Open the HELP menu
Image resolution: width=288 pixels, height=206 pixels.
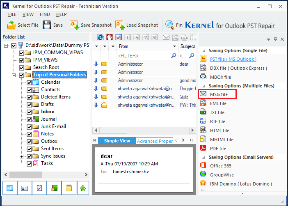click(62, 14)
